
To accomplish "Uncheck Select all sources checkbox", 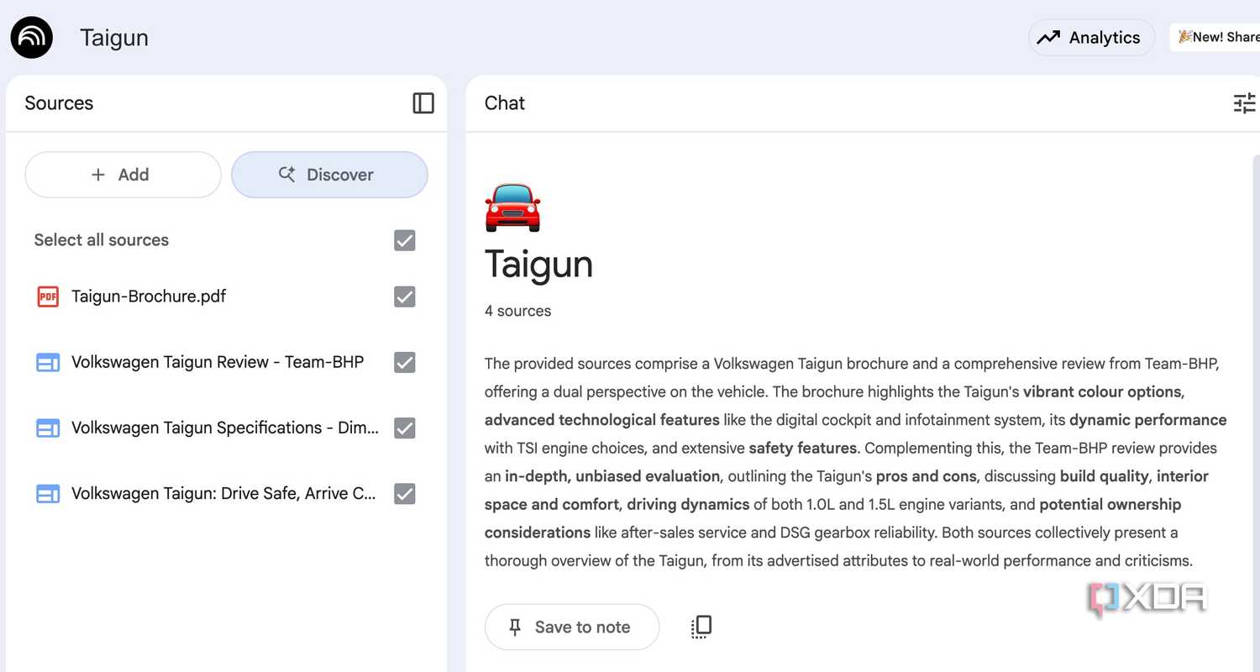I will [405, 240].
